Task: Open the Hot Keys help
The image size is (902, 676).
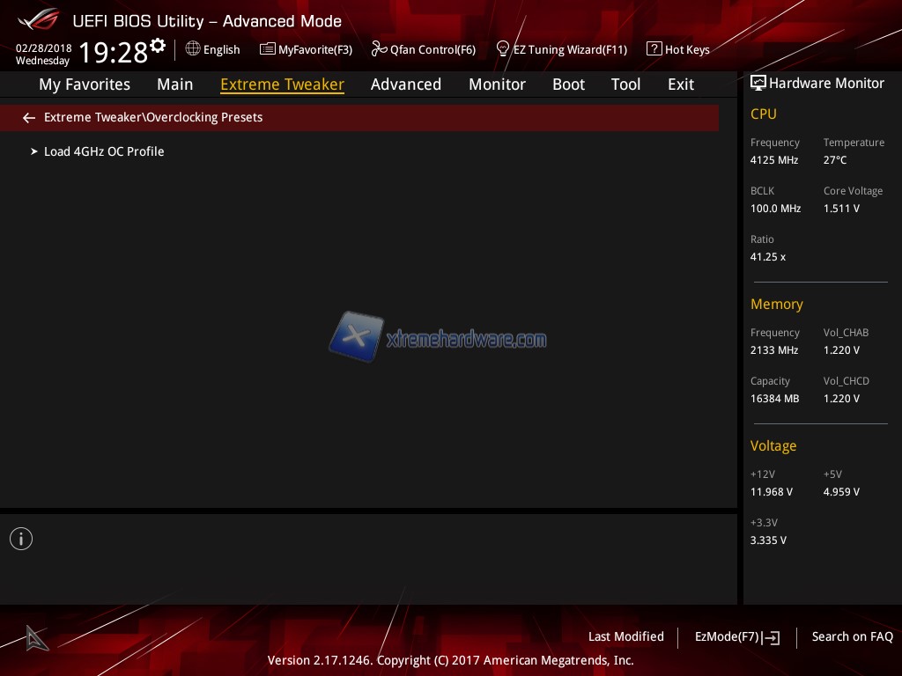Action: [678, 49]
